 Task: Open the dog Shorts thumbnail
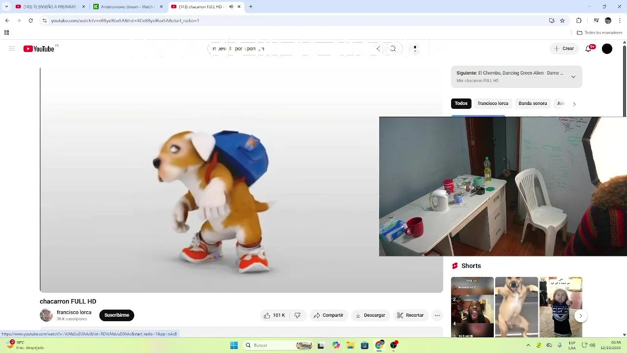coord(516,307)
